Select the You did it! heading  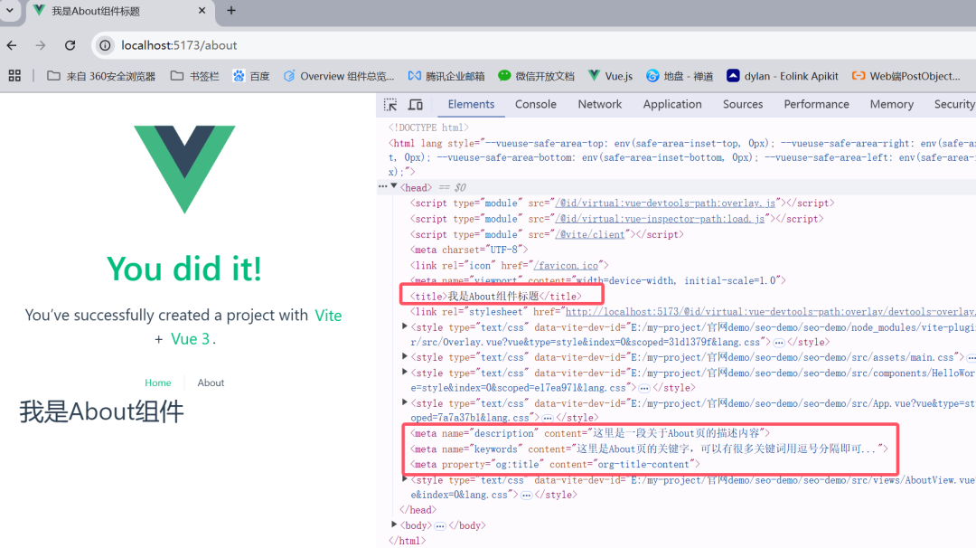pyautogui.click(x=184, y=269)
